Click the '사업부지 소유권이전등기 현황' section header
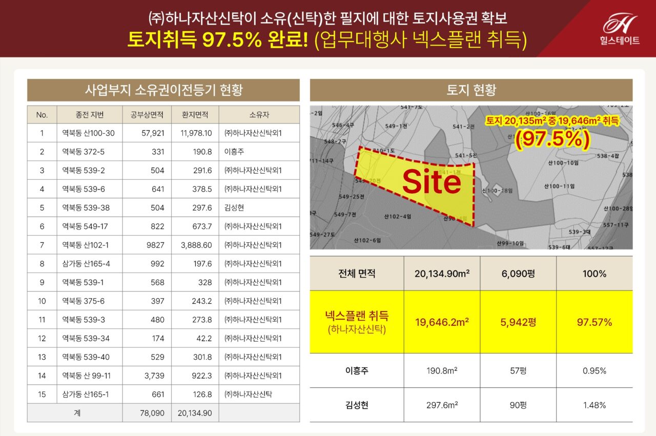 coord(163,90)
